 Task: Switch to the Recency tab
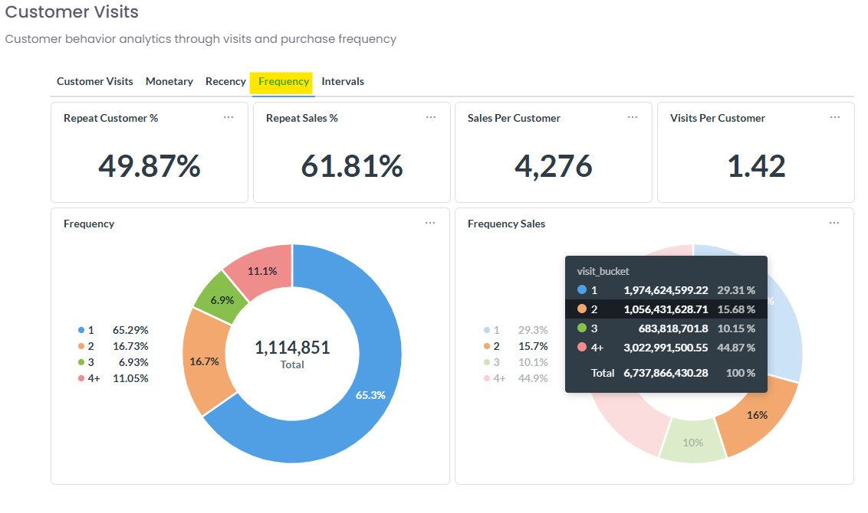pyautogui.click(x=225, y=81)
